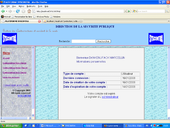Click the Reload page icon
170x128 pixels.
pos(18,11)
